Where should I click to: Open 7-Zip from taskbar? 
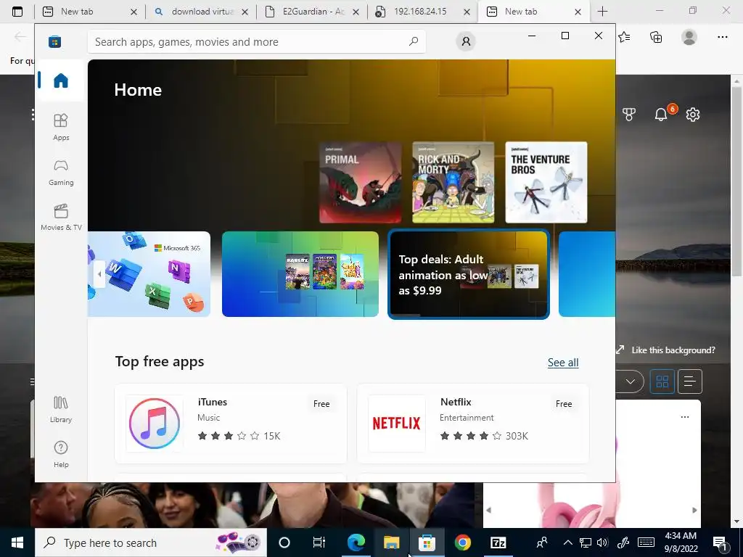pos(498,542)
